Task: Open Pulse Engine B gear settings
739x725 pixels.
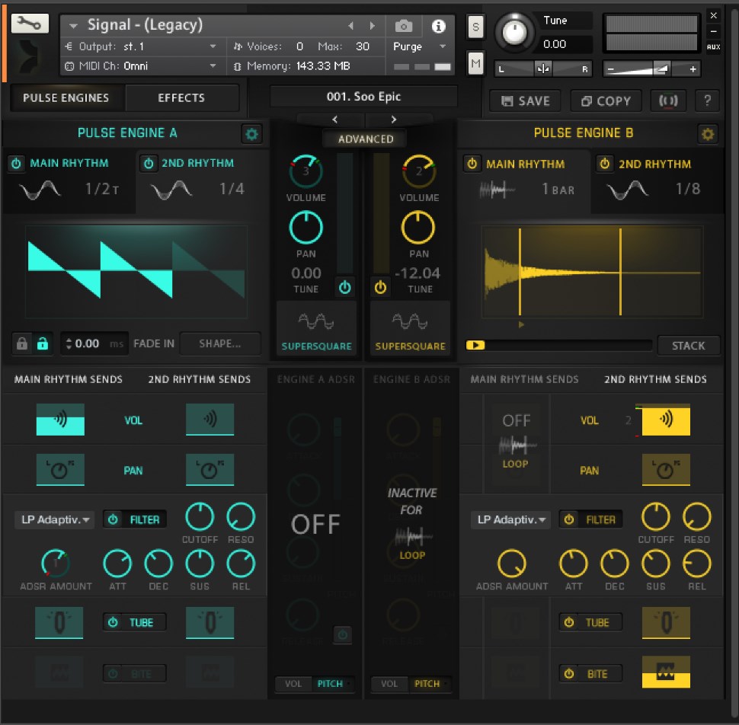Action: point(708,135)
